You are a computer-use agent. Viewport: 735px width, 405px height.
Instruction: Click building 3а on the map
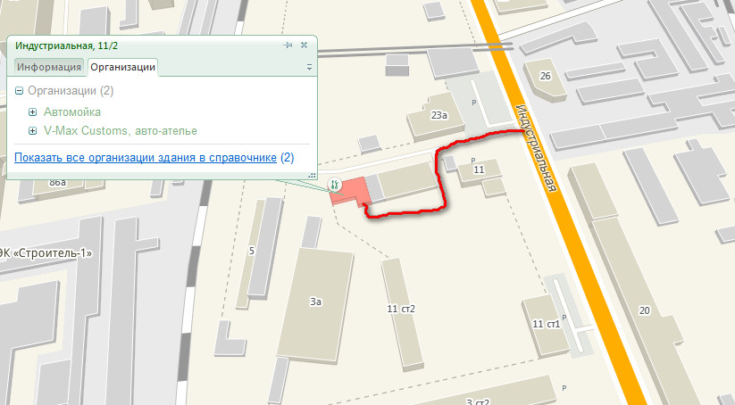315,304
